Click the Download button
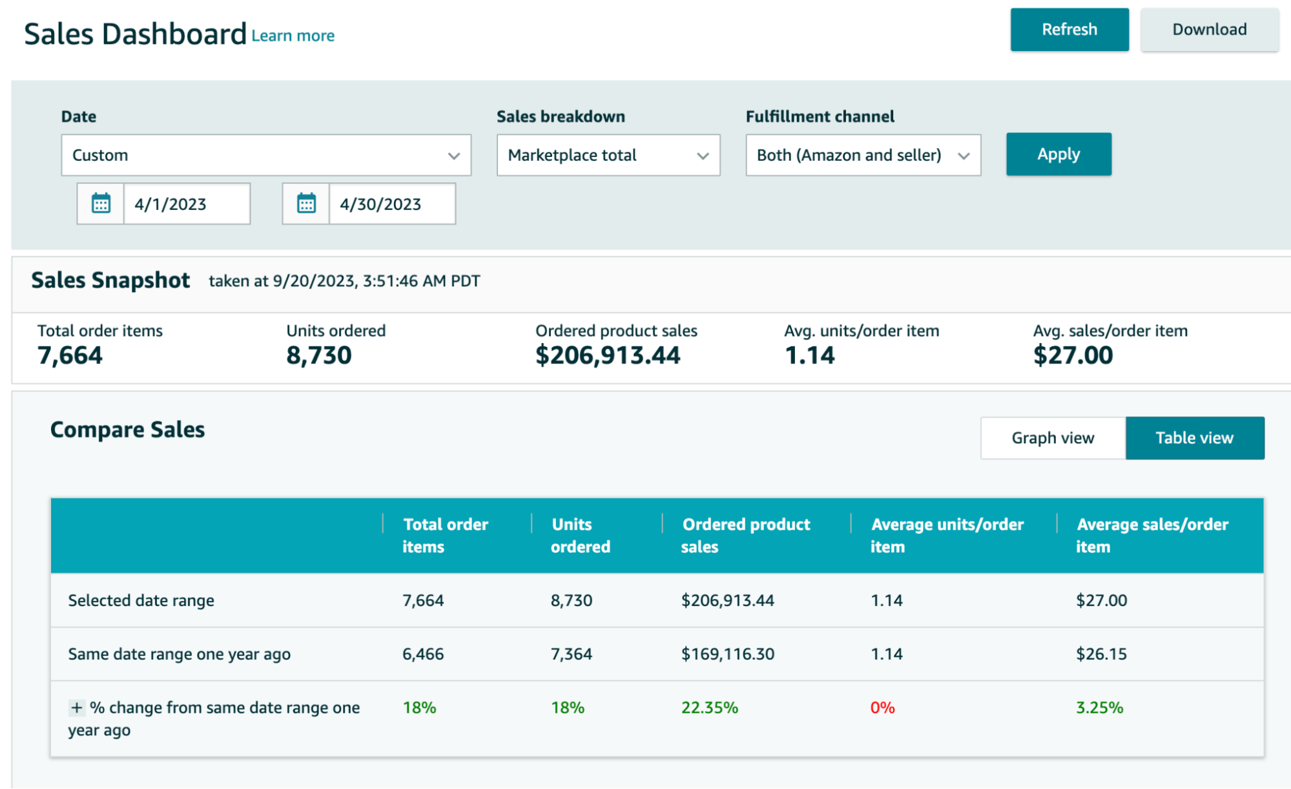The image size is (1291, 789). pos(1209,30)
